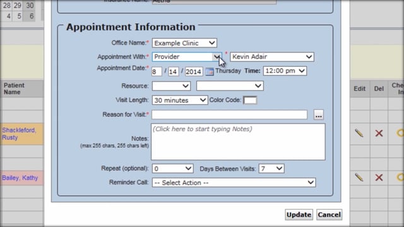The image size is (404, 227).
Task: Click the ellipsis button beside Reason for Visit
Action: coord(318,115)
